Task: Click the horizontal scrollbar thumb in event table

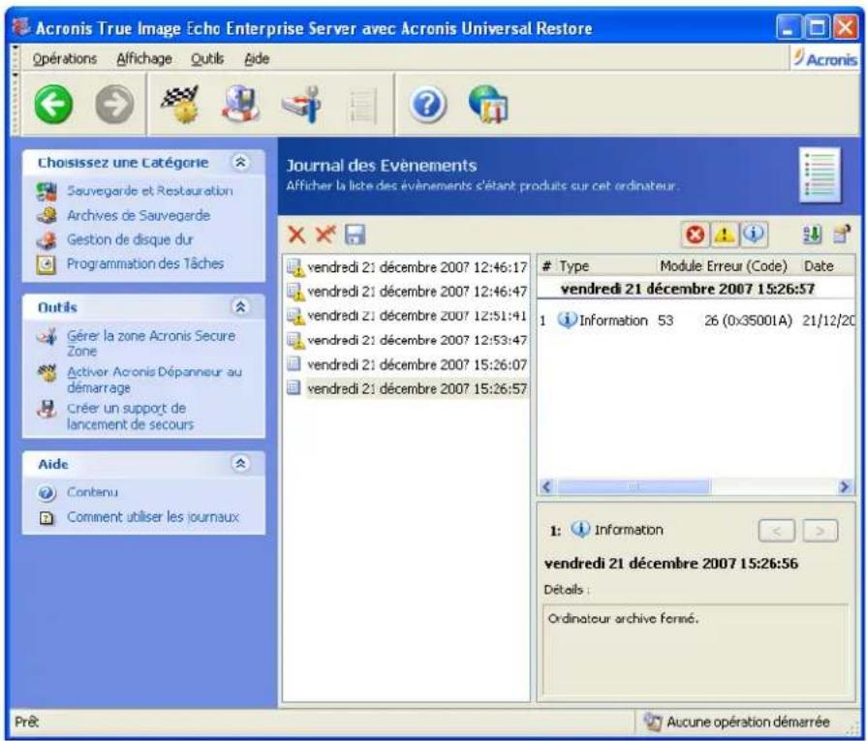Action: point(634,486)
